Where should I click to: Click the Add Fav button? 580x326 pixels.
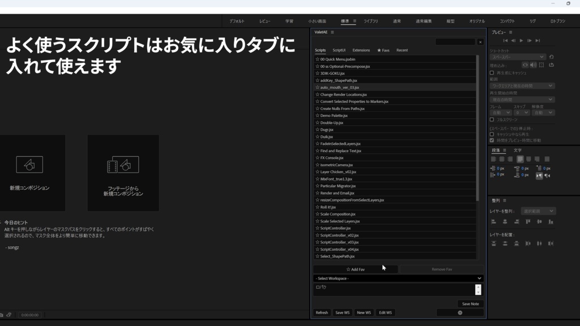pyautogui.click(x=356, y=269)
